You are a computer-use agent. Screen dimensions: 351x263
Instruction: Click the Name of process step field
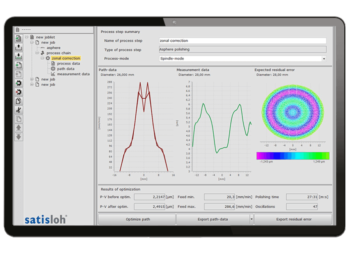coord(242,40)
